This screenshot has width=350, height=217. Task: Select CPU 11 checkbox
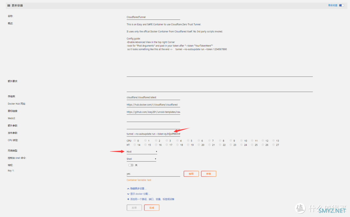pos(252,141)
